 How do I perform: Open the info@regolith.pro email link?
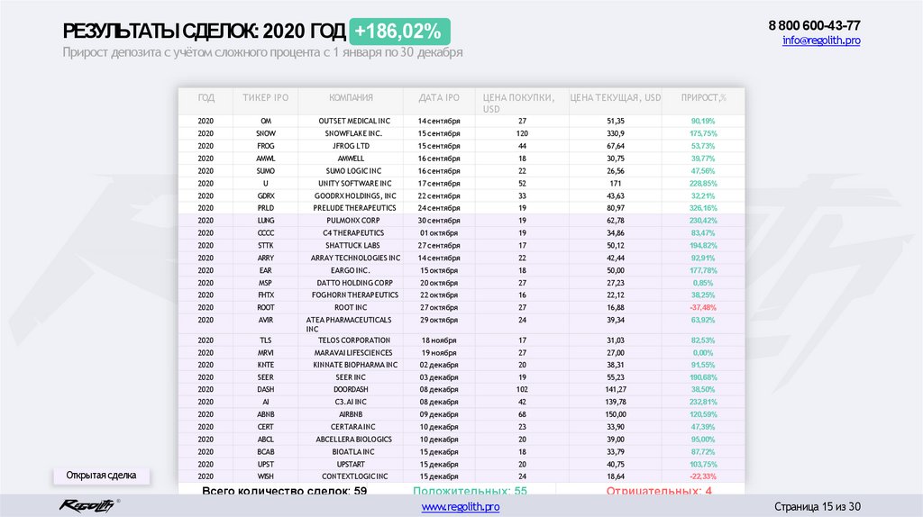[x=821, y=41]
